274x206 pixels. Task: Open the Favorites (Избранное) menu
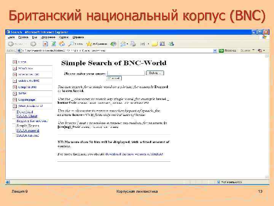coord(48,37)
